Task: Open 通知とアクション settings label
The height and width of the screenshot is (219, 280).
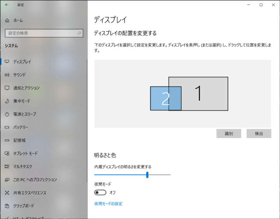Action: (26, 88)
